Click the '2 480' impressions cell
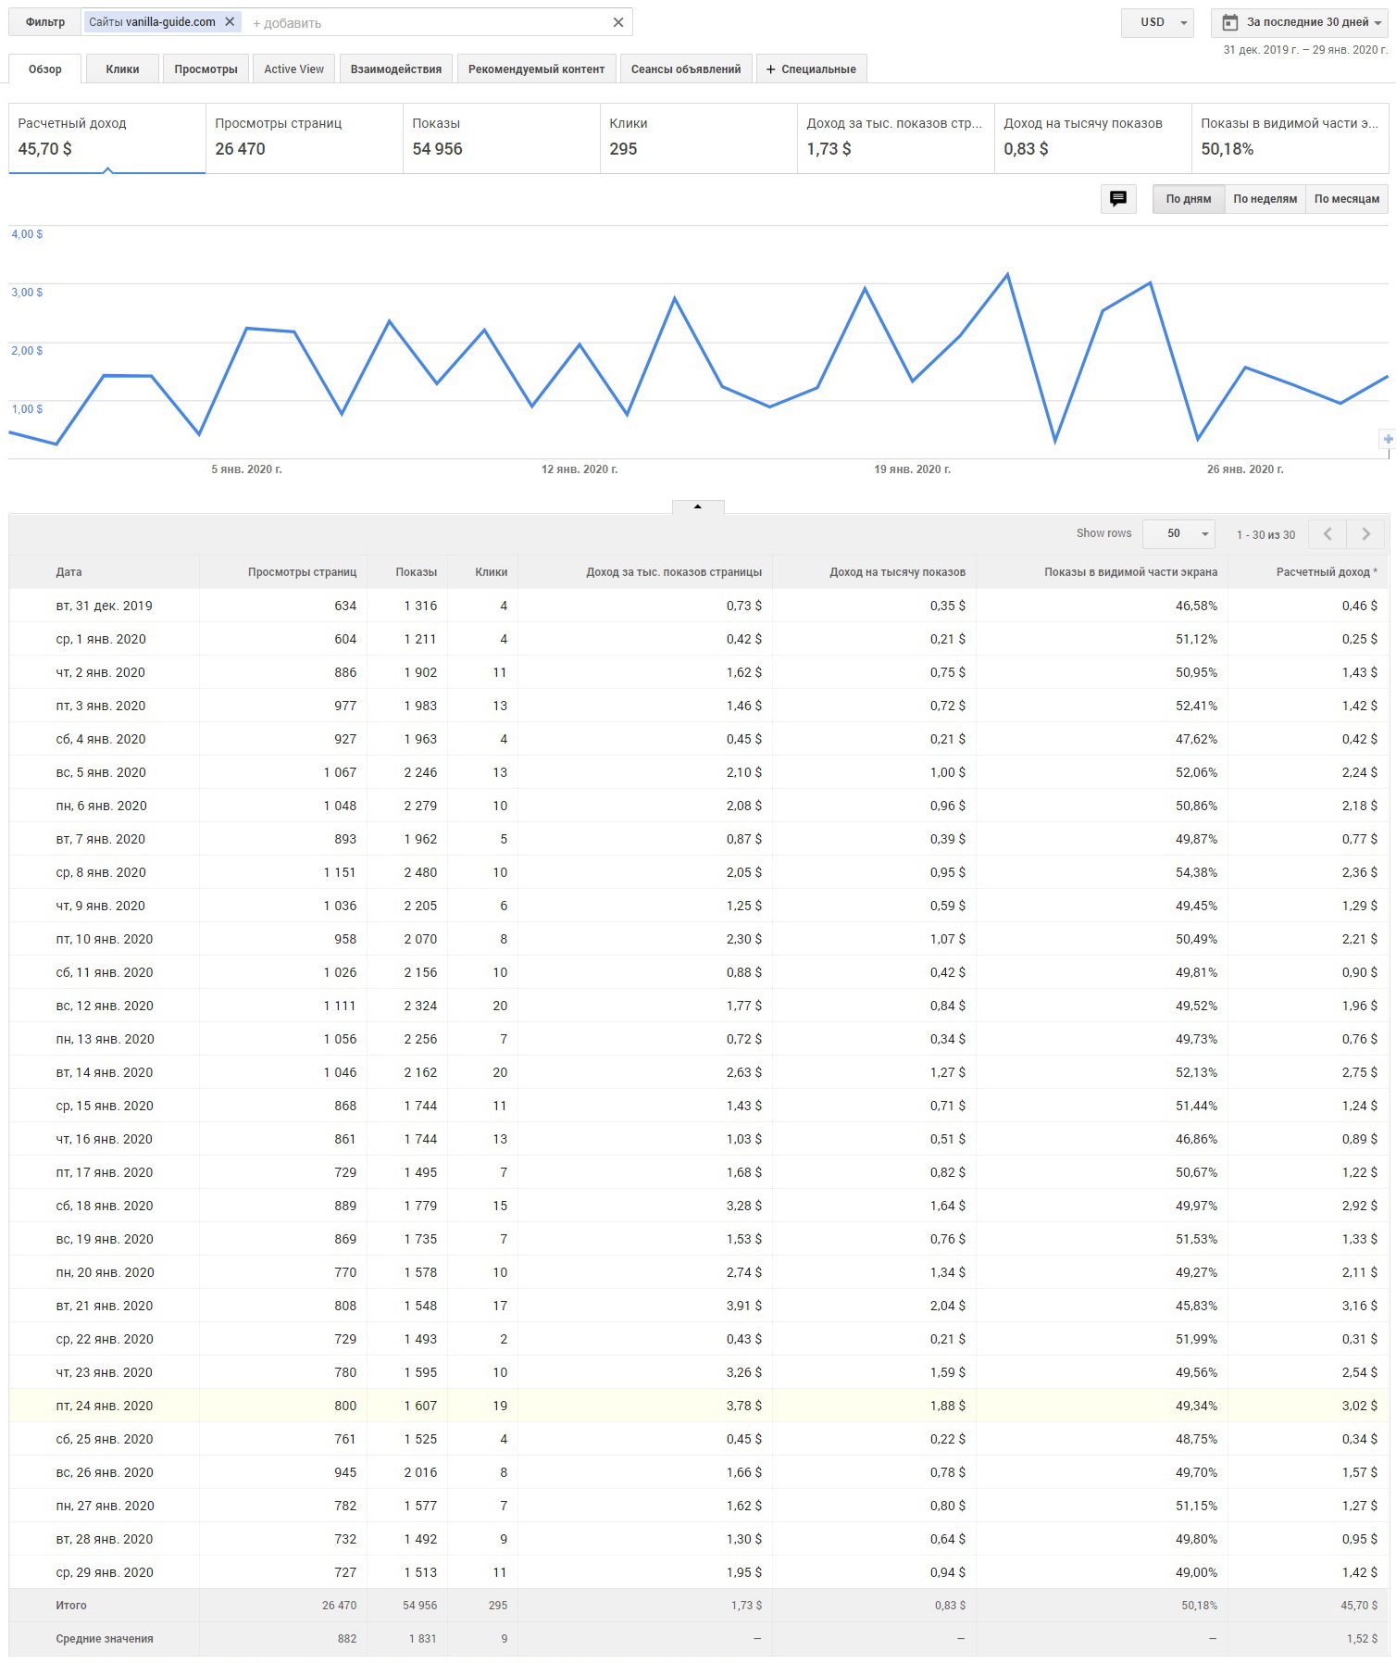This screenshot has width=1396, height=1663. click(x=420, y=872)
